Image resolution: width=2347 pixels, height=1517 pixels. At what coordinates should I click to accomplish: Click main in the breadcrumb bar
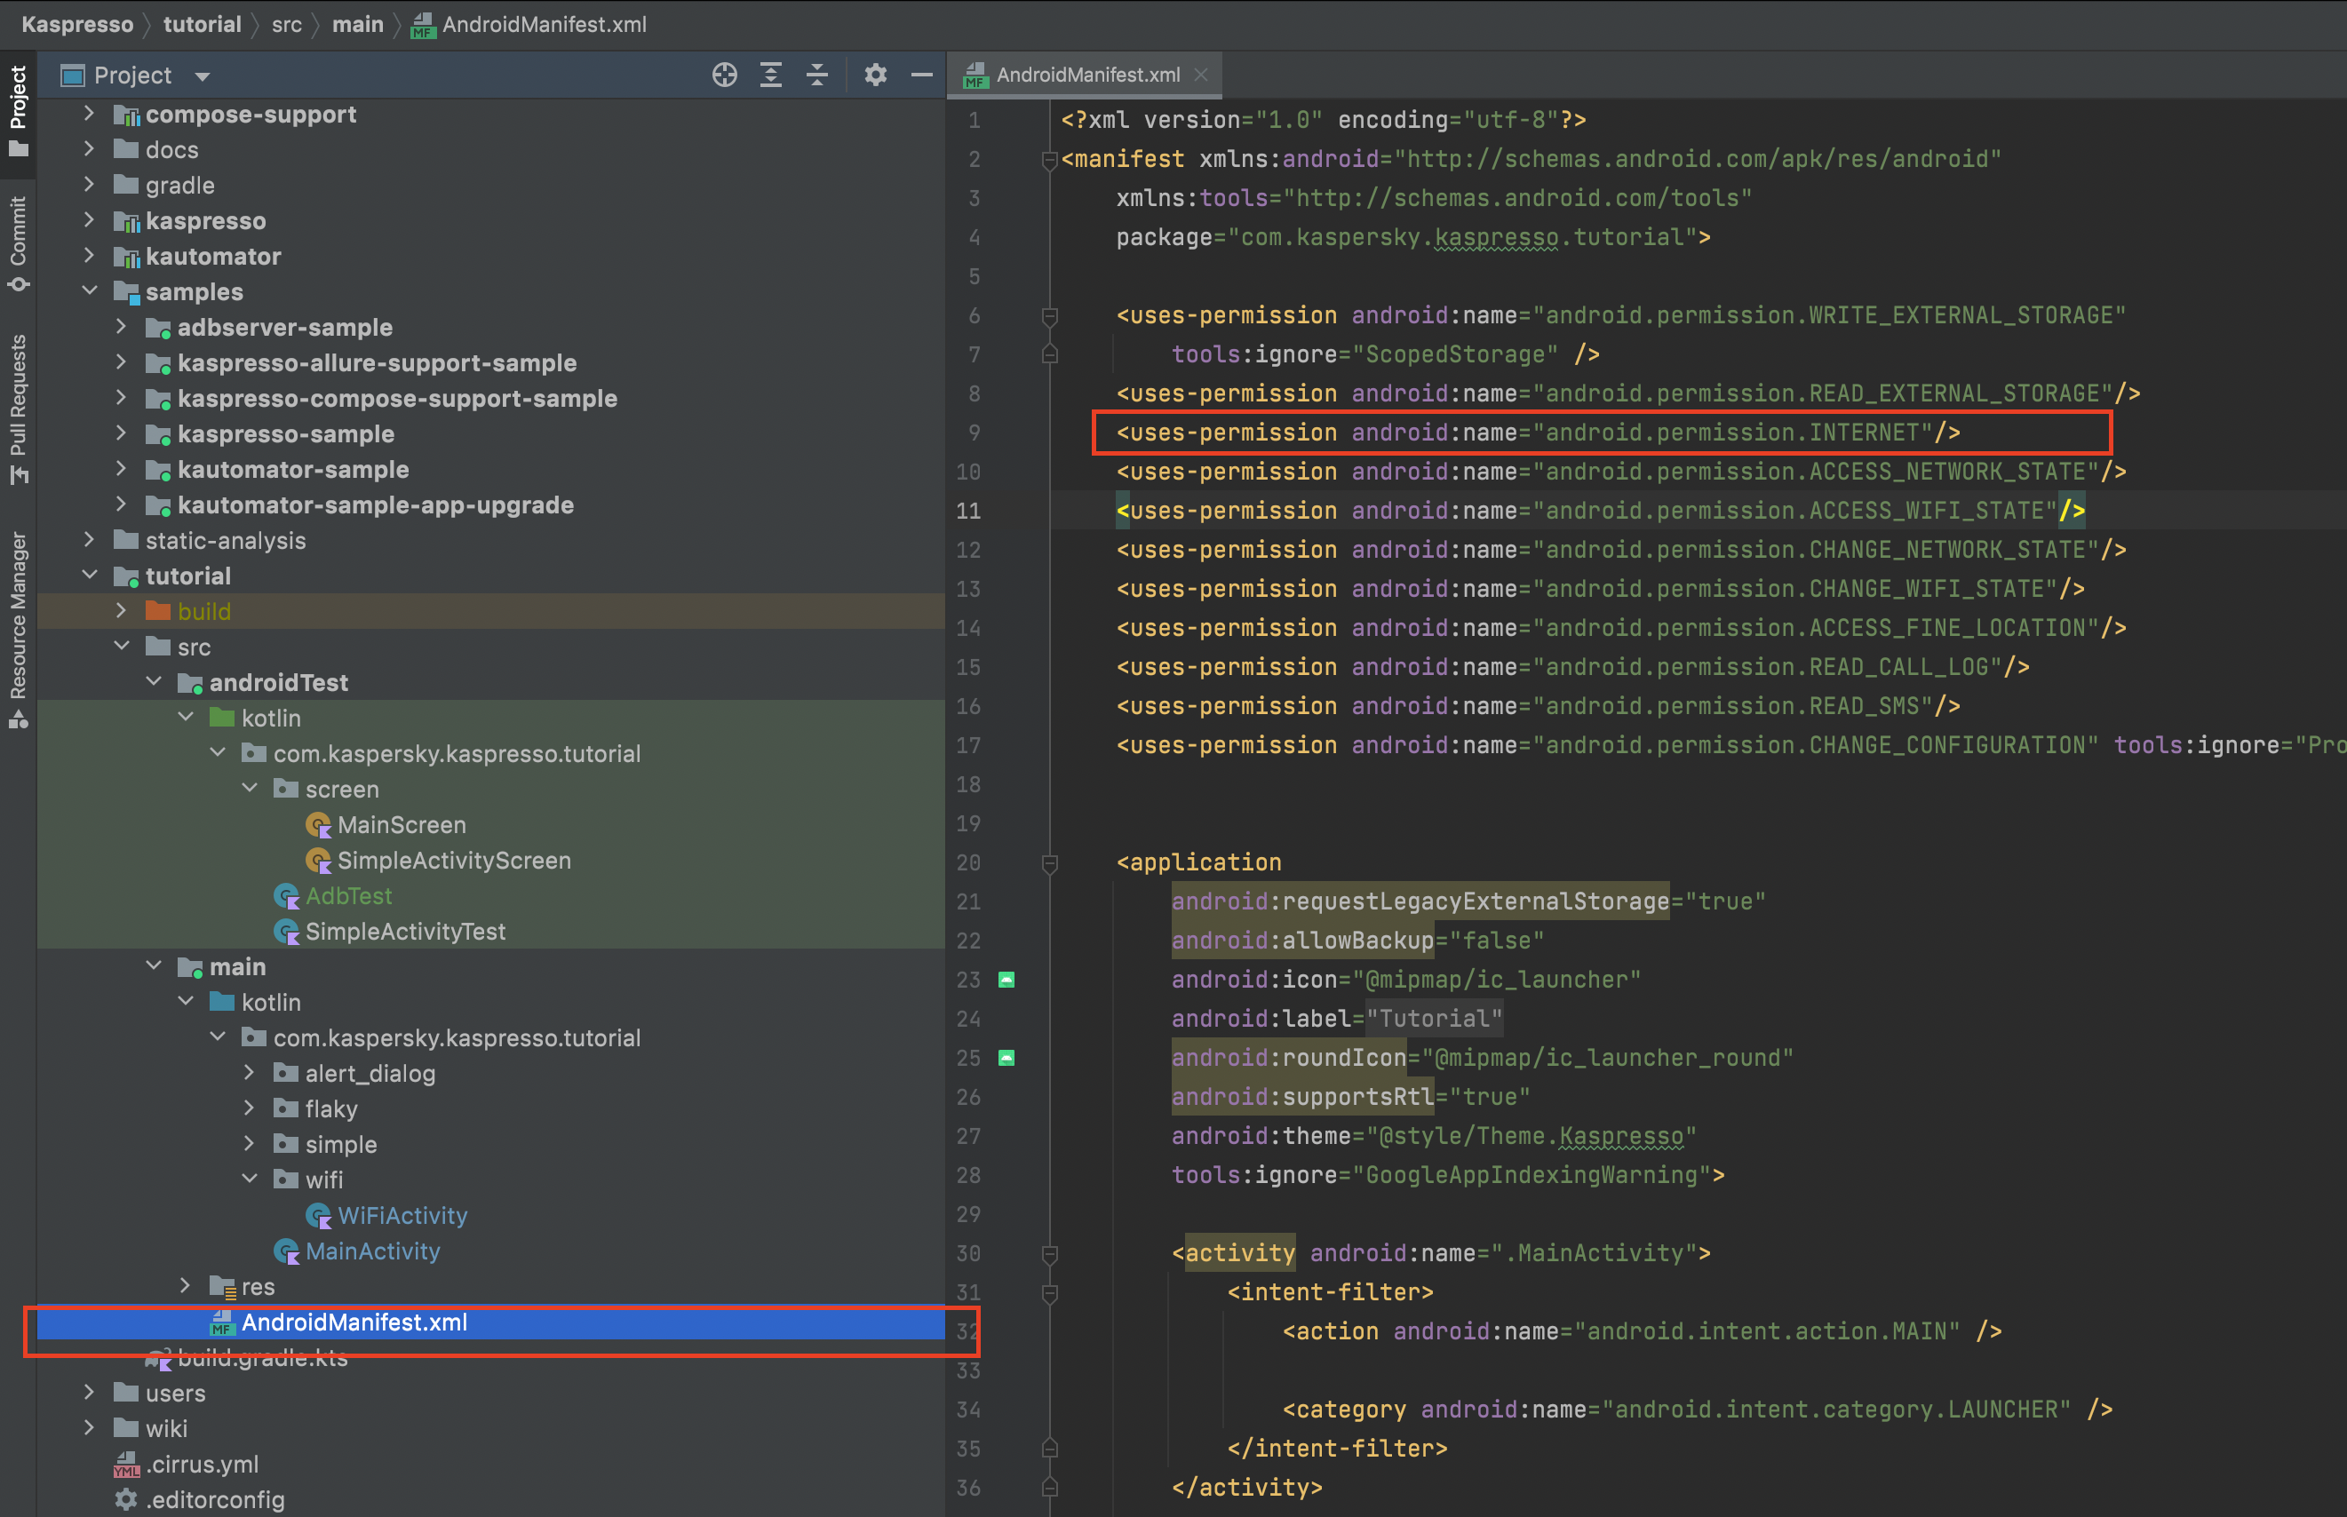358,25
